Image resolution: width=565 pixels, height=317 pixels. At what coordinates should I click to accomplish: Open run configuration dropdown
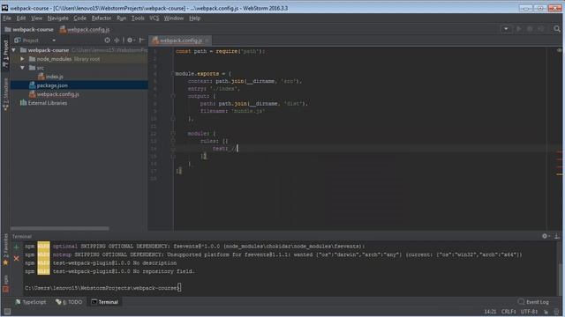[x=506, y=29]
